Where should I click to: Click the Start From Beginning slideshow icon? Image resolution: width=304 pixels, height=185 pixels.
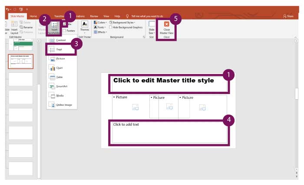pyautogui.click(x=21, y=9)
